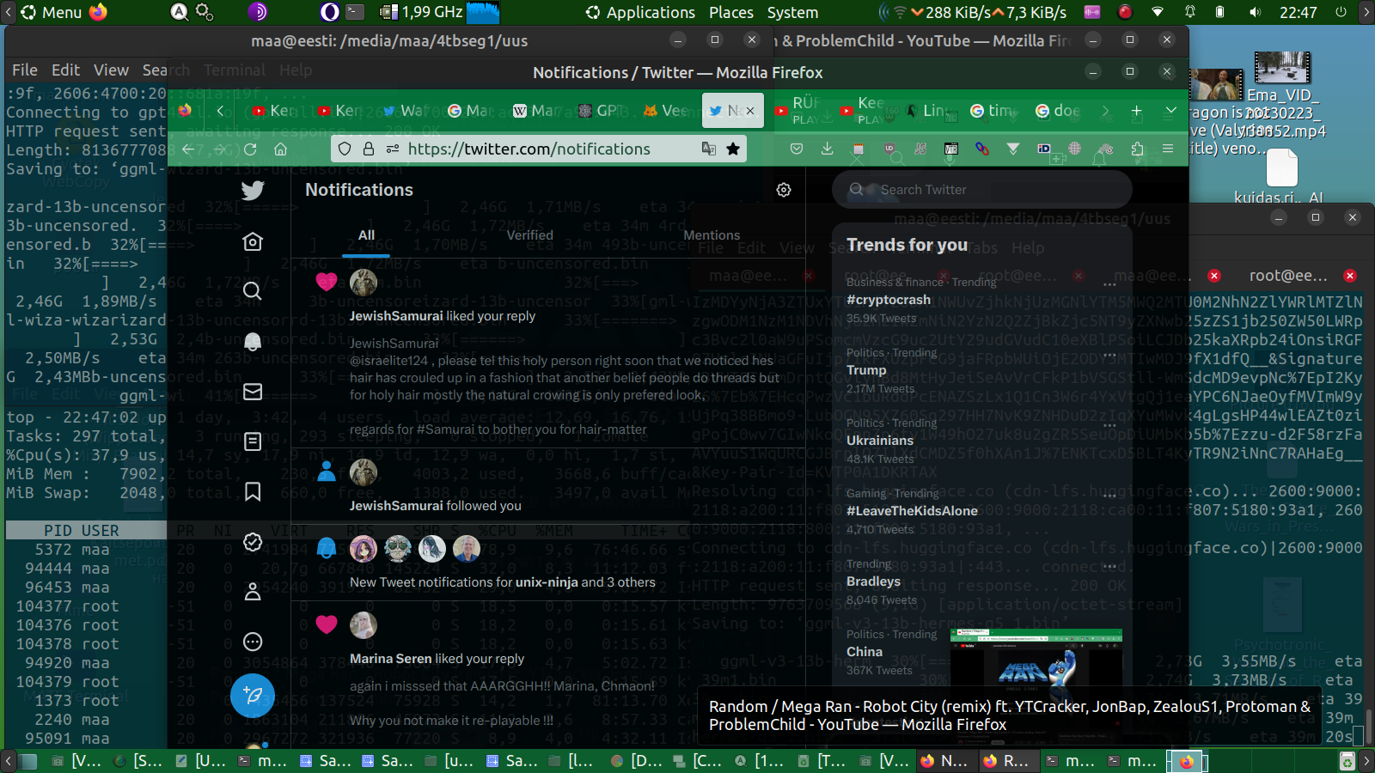The width and height of the screenshot is (1375, 773).
Task: Open Firefox Downloads panel
Action: (827, 149)
